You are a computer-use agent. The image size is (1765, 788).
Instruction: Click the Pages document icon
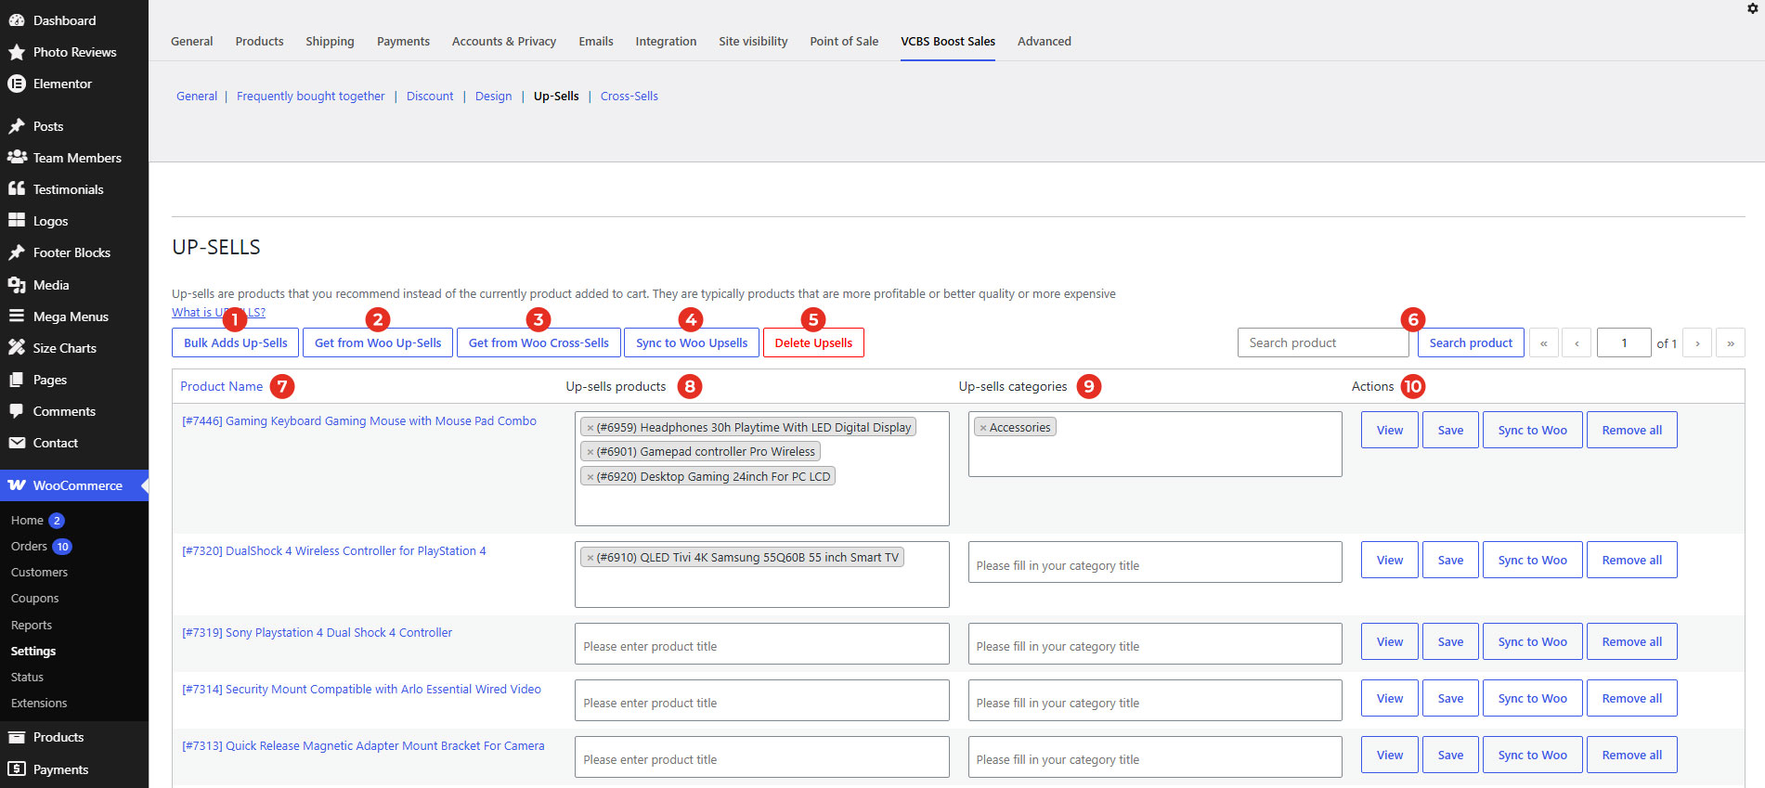(x=17, y=380)
